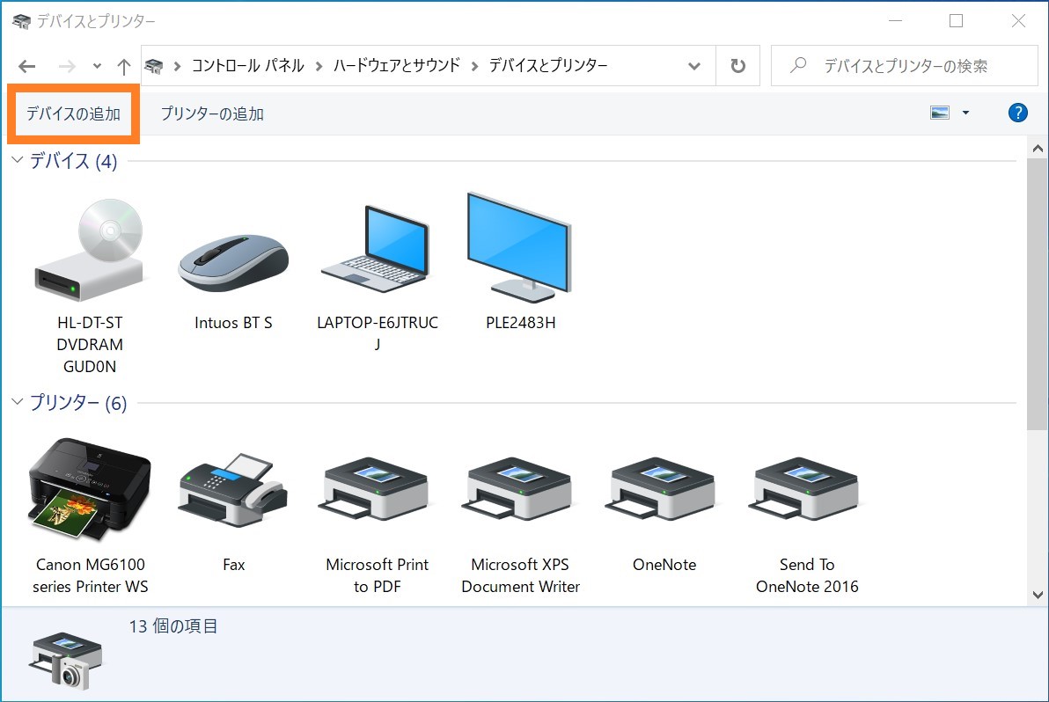Open the help question mark icon

click(1017, 113)
